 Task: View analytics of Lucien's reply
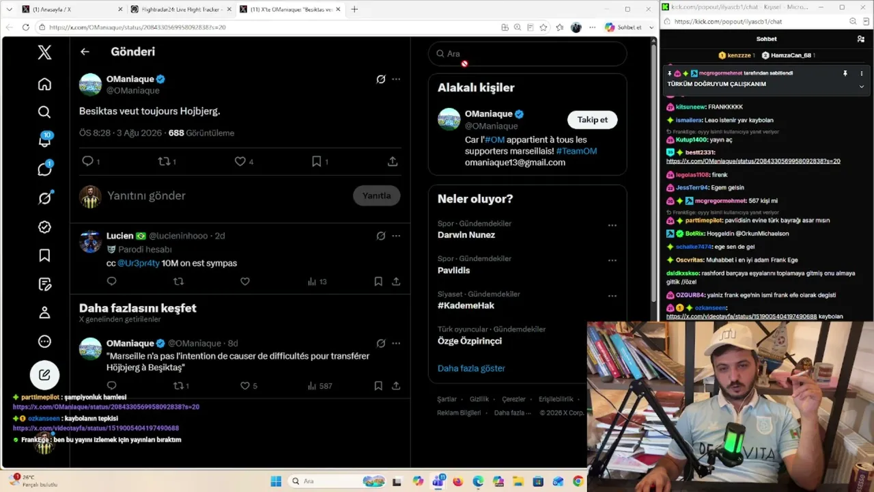click(x=317, y=282)
